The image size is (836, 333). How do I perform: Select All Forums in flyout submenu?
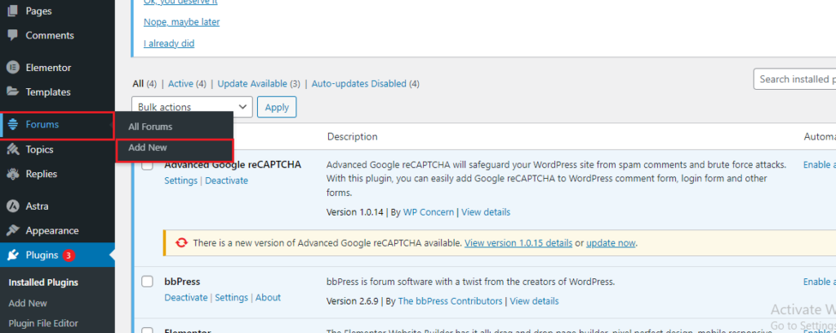pos(150,127)
